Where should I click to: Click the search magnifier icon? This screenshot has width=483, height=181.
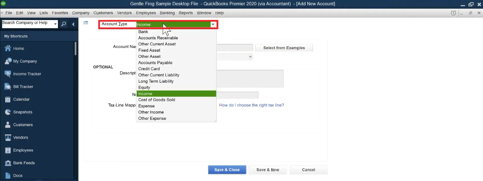64,24
